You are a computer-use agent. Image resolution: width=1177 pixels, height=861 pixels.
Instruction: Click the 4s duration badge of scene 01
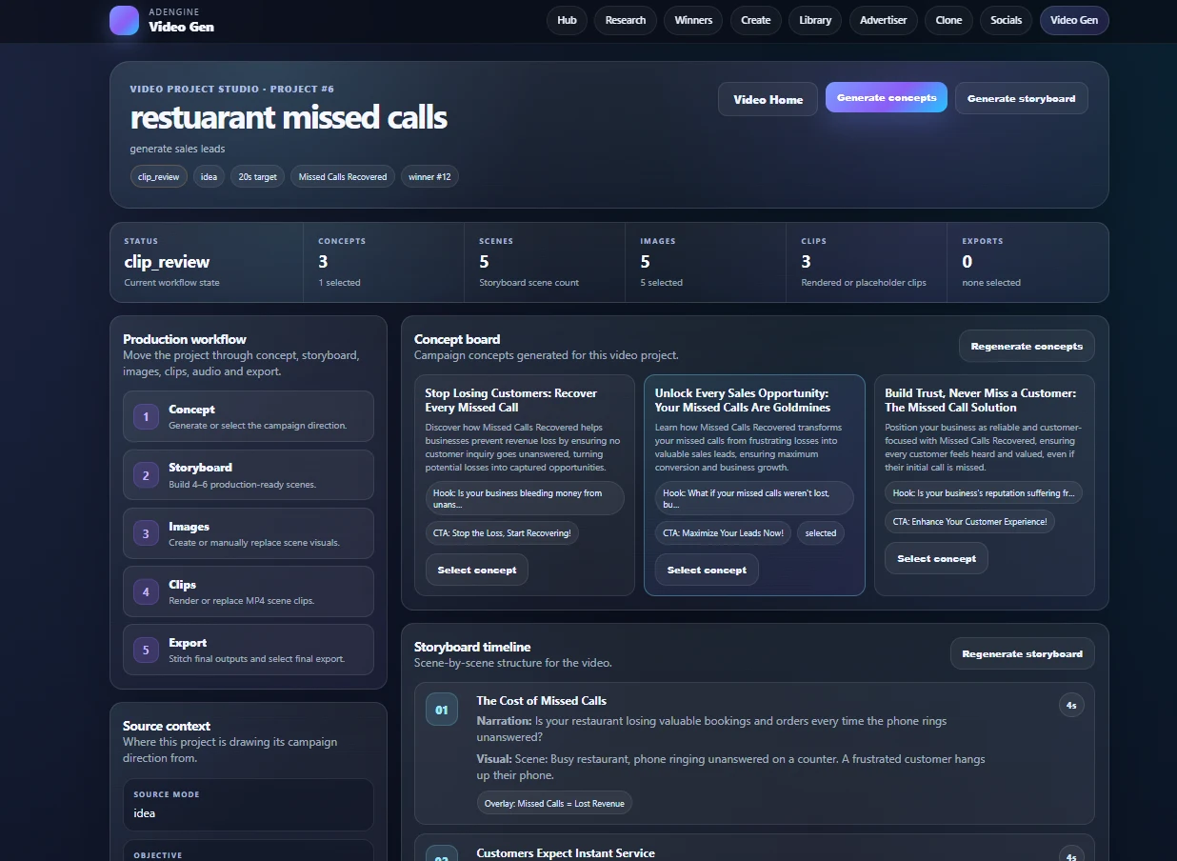click(1071, 705)
